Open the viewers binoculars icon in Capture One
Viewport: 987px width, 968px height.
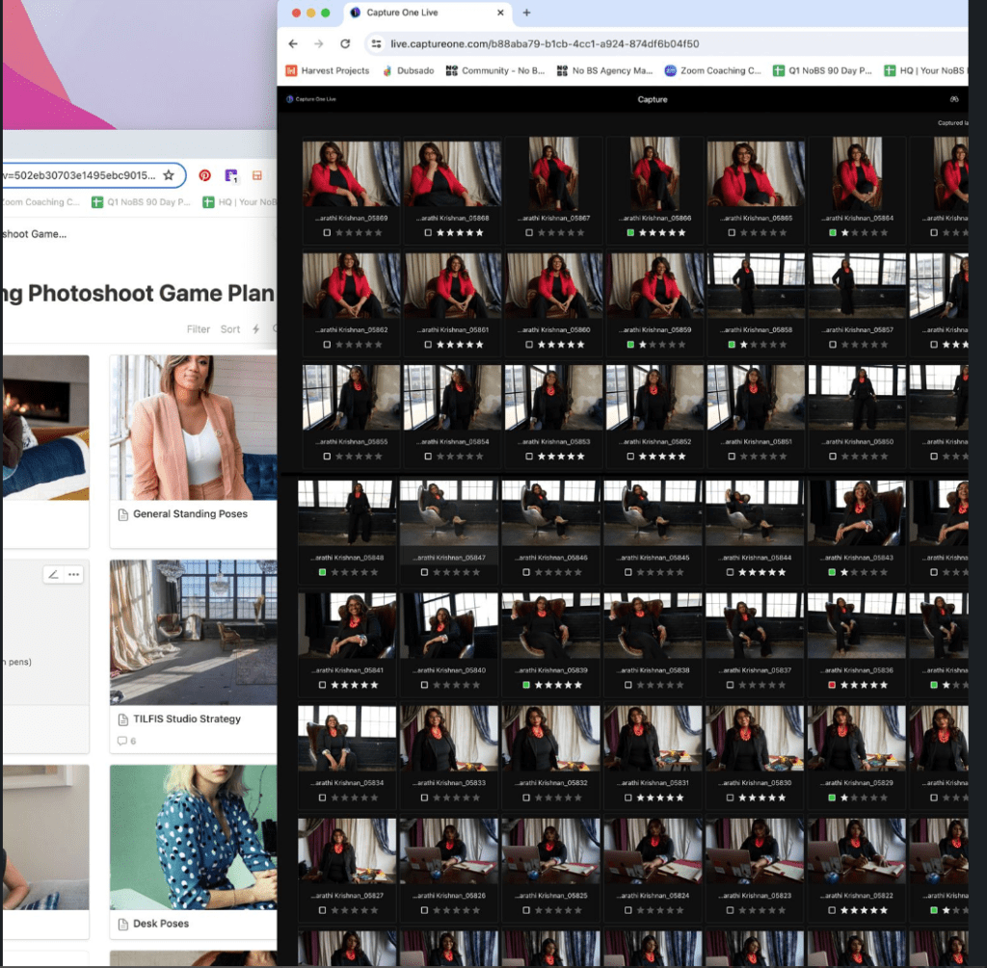(x=954, y=99)
